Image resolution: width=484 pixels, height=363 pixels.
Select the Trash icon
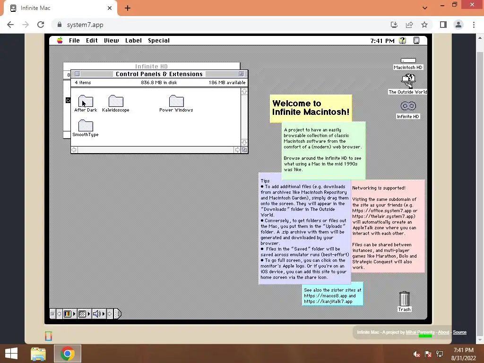pos(405,299)
